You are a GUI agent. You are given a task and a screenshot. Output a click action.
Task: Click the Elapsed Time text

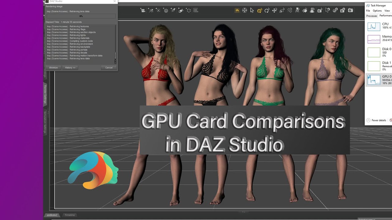click(64, 22)
